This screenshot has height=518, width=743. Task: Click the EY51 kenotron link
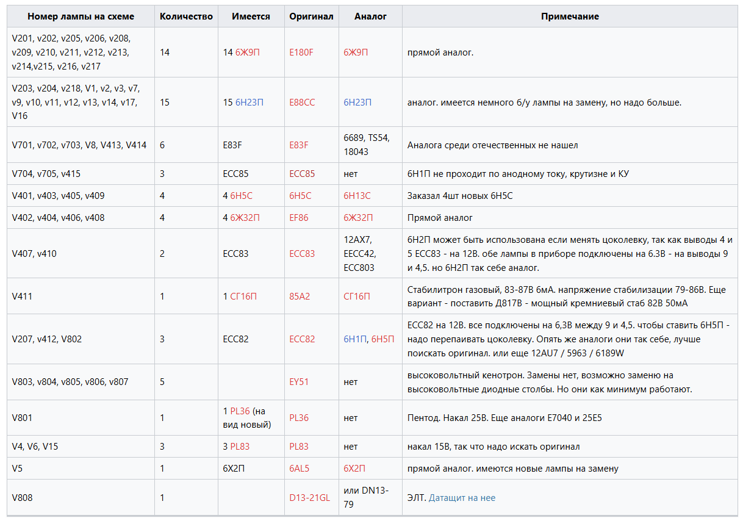coord(299,382)
